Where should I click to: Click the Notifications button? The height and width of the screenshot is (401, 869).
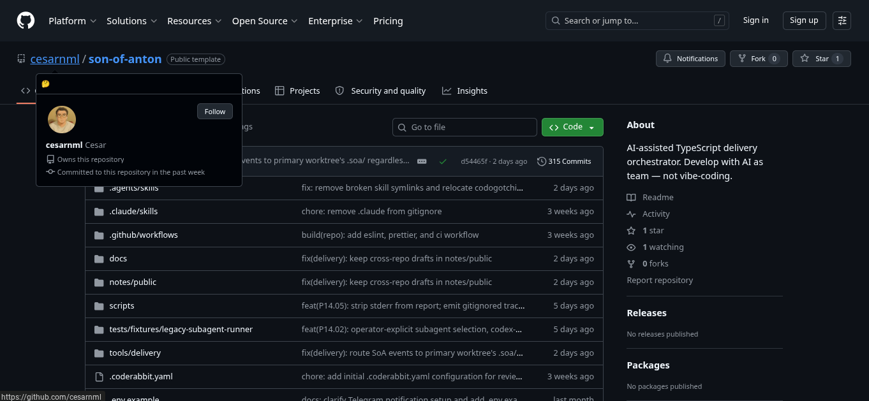(690, 59)
